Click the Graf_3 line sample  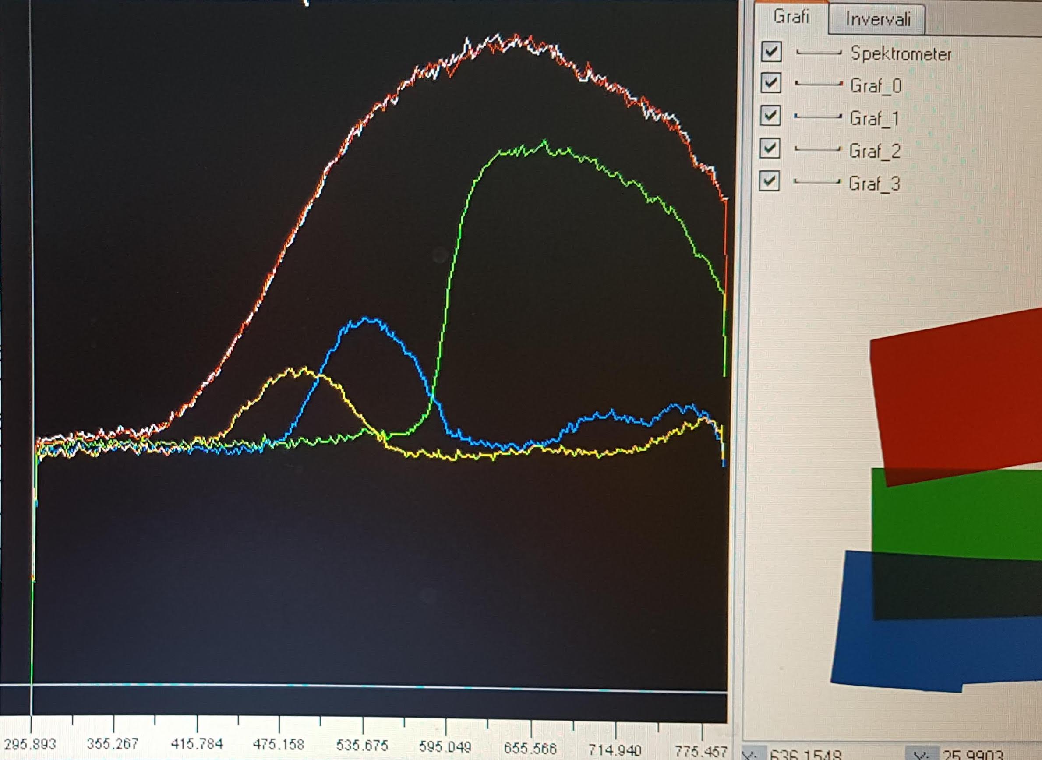coord(817,182)
